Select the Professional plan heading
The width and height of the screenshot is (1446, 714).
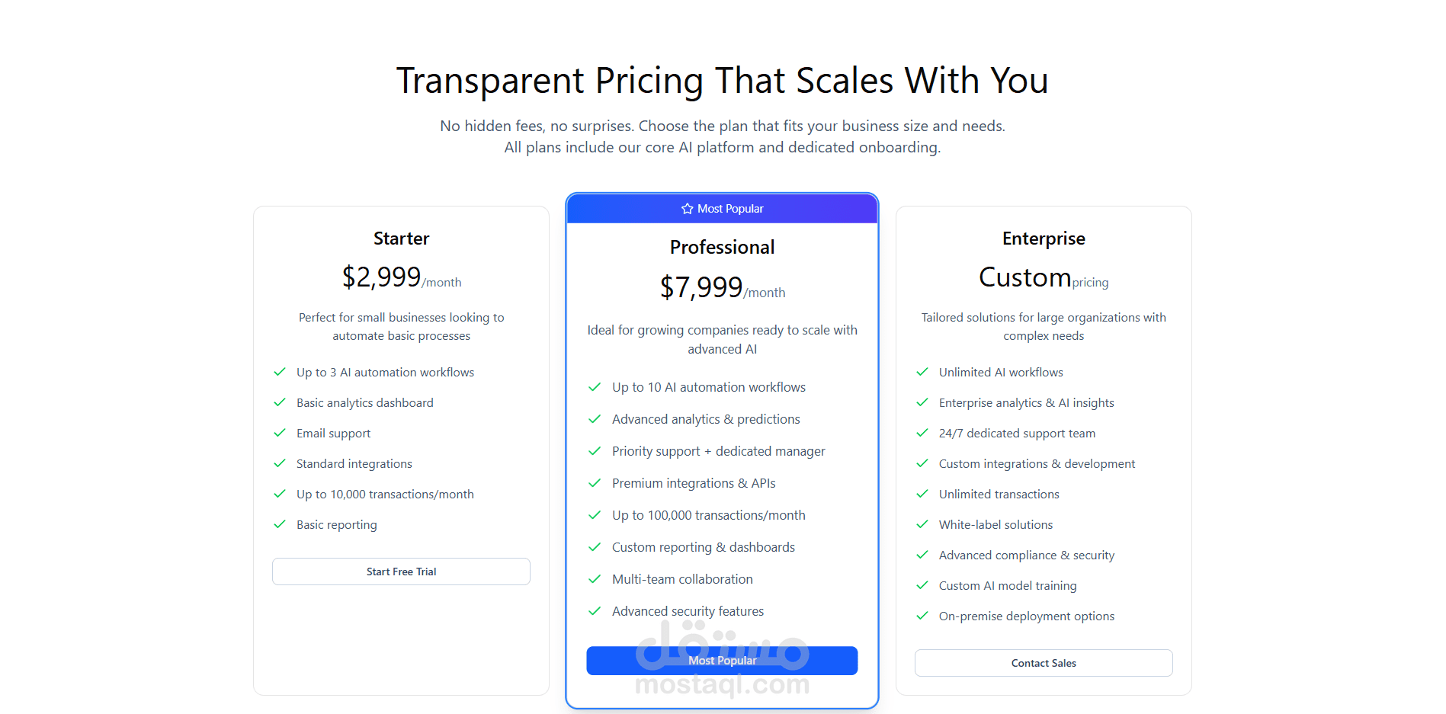(x=722, y=248)
